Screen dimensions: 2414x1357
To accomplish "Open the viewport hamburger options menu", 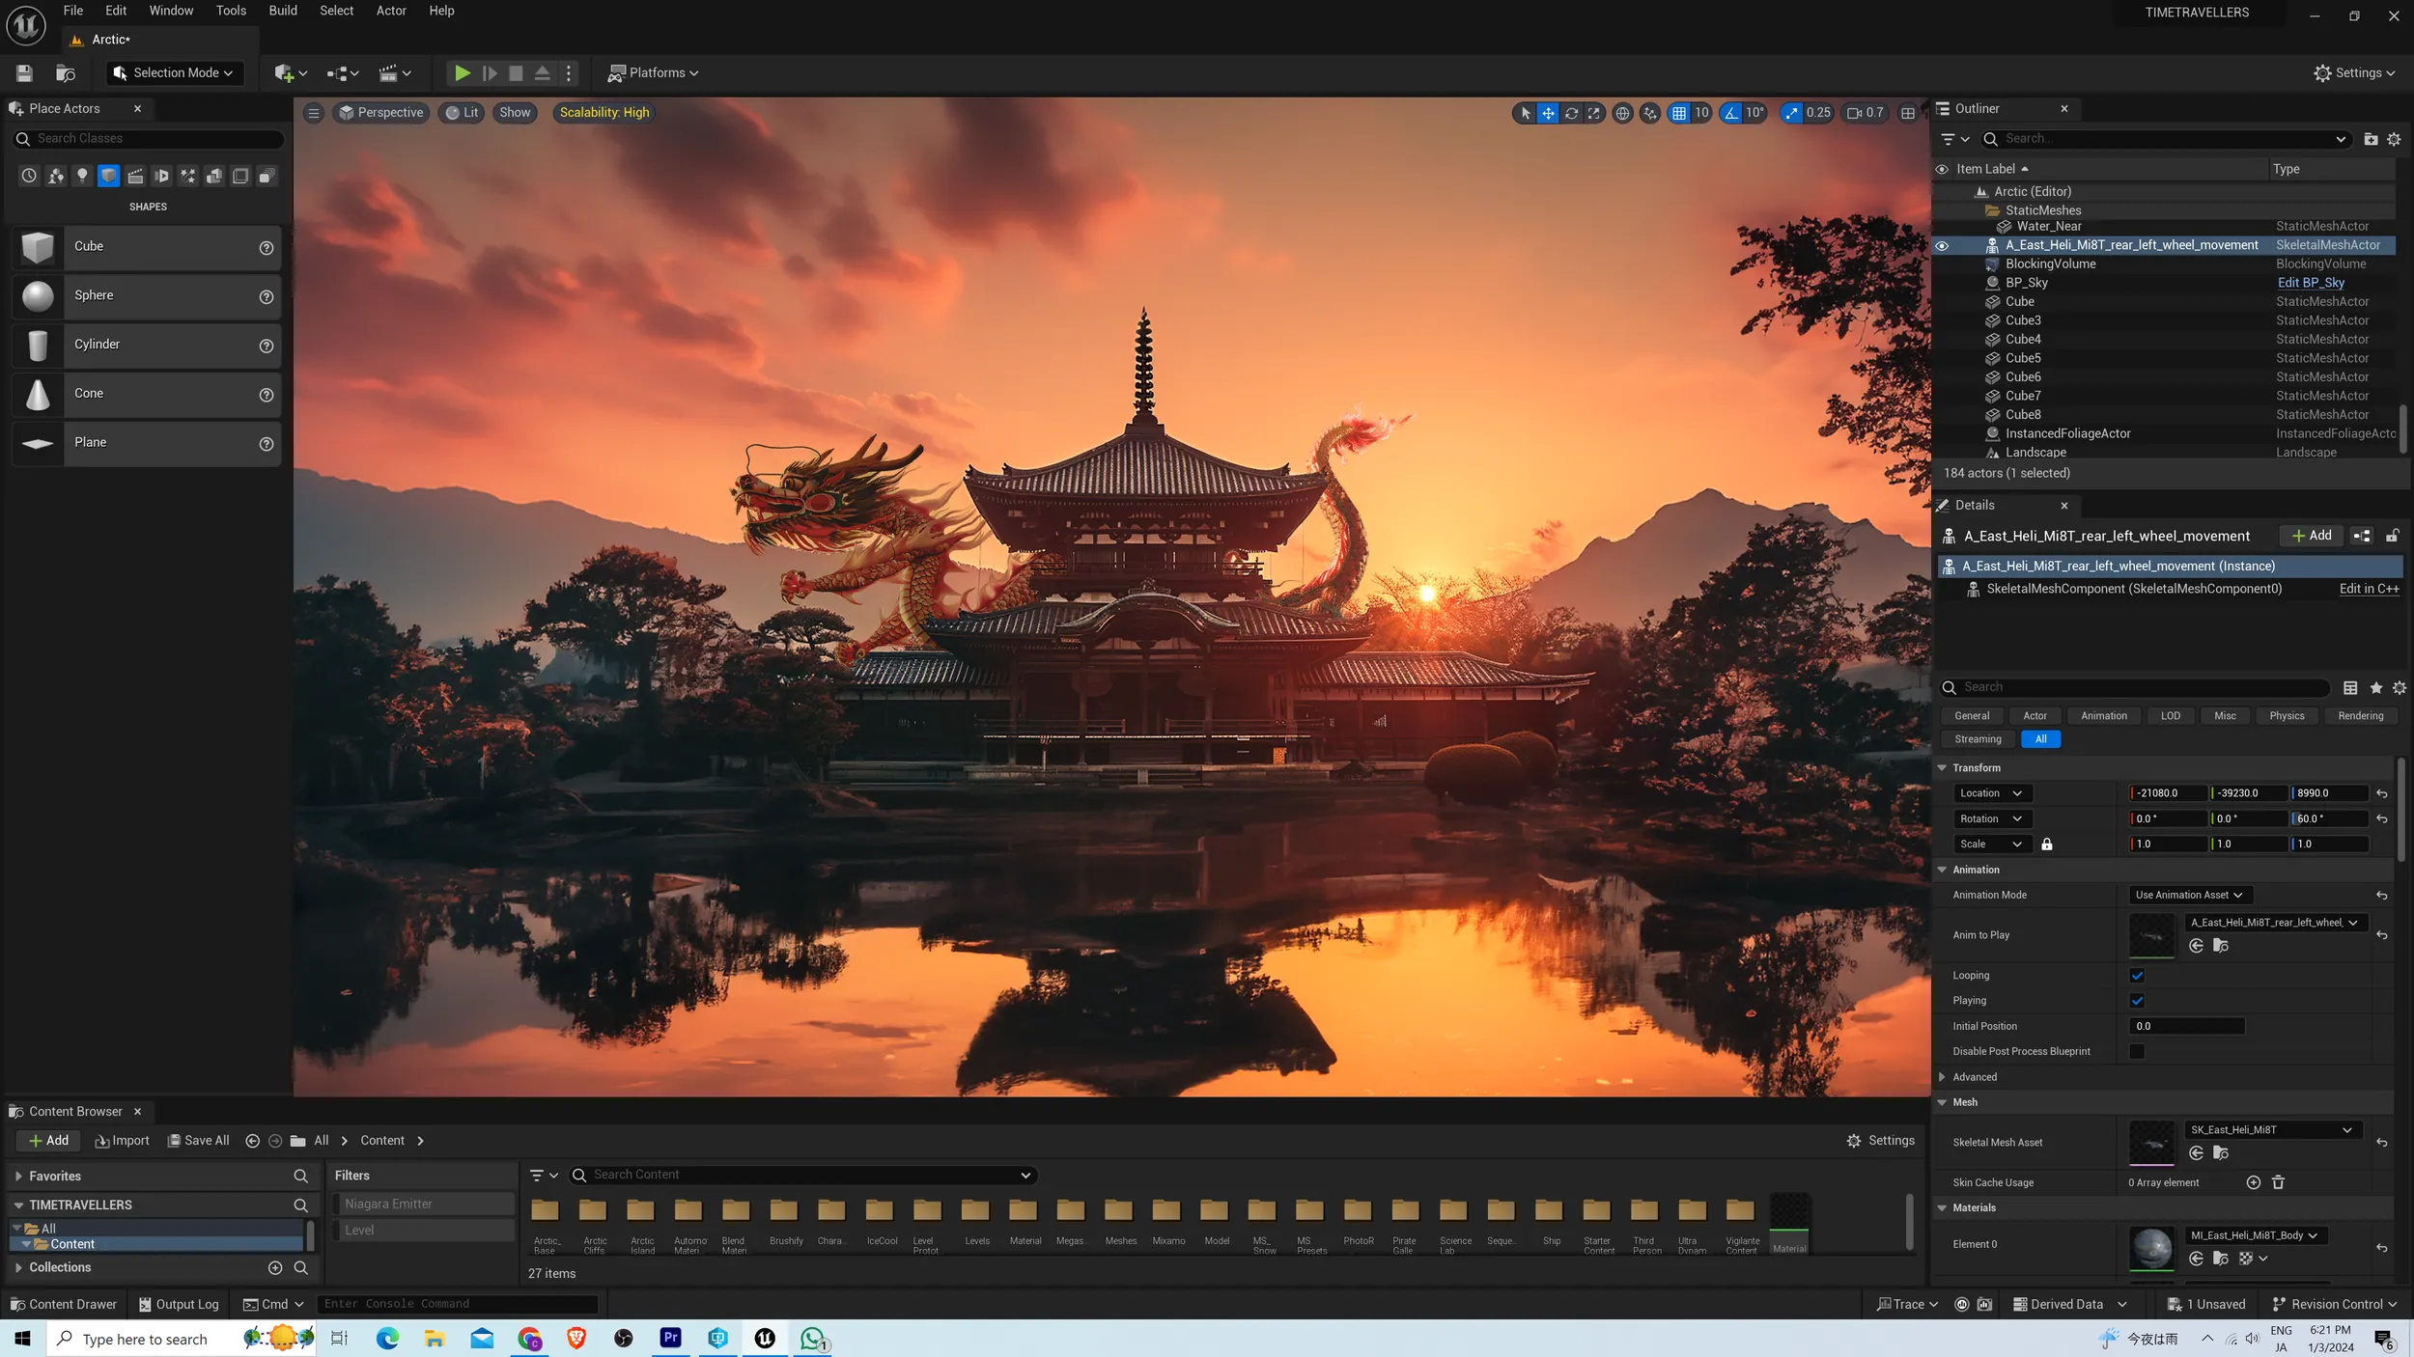I will click(x=314, y=113).
